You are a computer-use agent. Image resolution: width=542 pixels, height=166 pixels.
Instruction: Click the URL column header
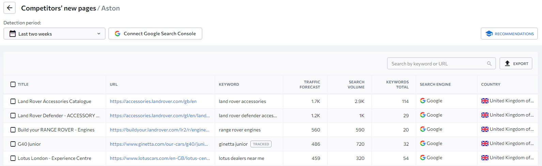[114, 84]
